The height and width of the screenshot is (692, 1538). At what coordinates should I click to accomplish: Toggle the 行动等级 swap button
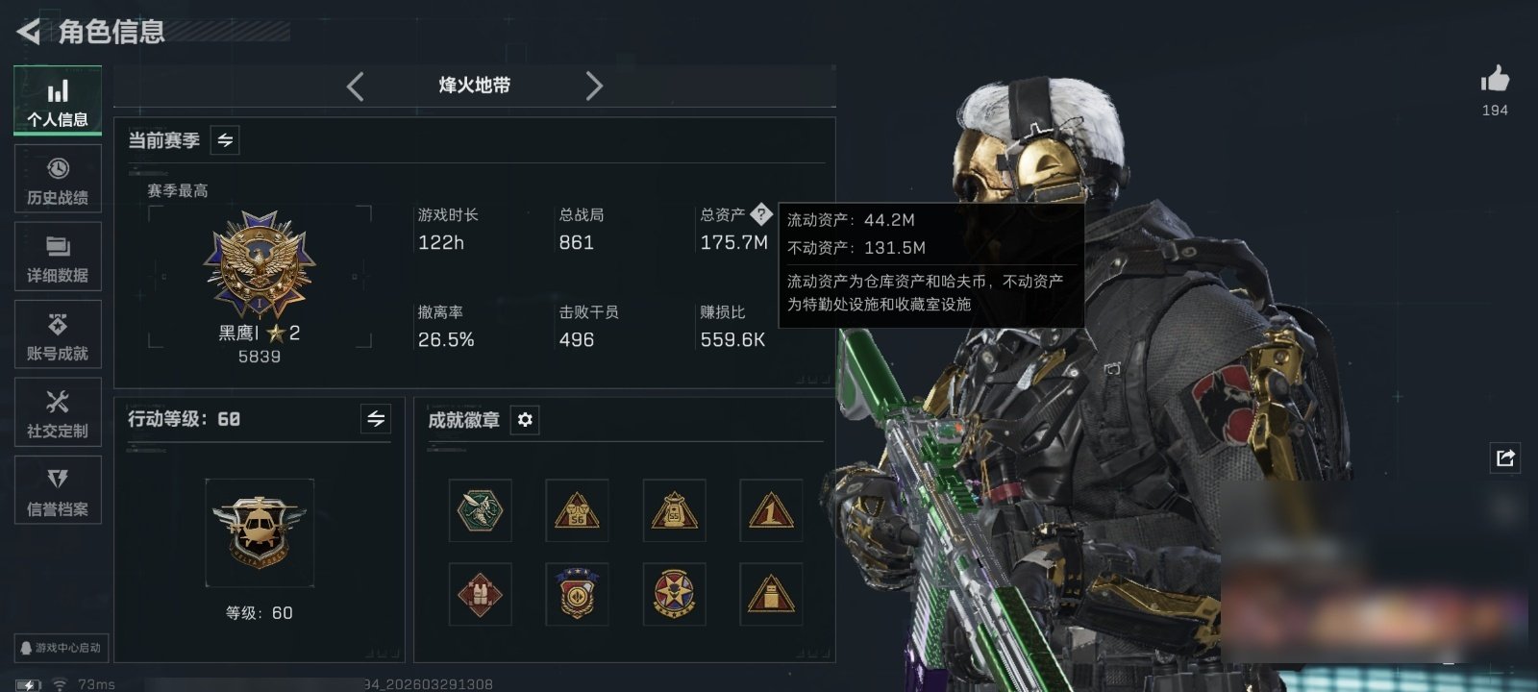376,419
